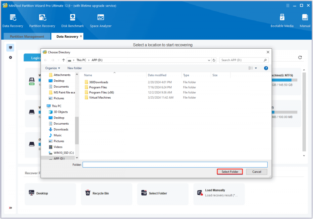Click This PC in the address path
The height and width of the screenshot is (219, 313).
[x=81, y=60]
